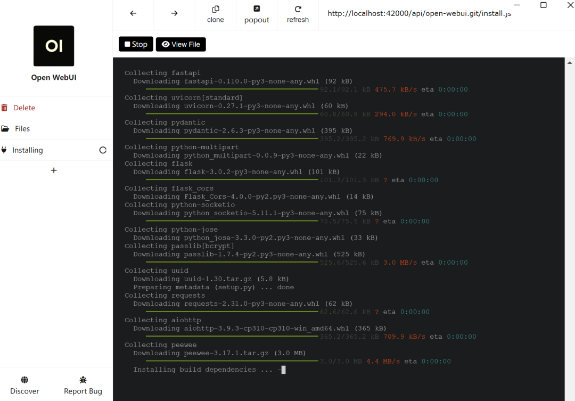Click 'Collecting pydantic' terminal line
This screenshot has width=575, height=401.
(165, 122)
